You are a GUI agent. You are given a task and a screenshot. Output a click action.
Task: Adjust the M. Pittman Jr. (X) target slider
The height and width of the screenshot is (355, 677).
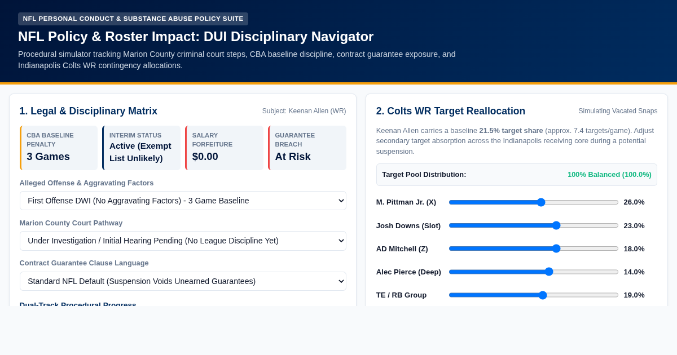pos(534,202)
